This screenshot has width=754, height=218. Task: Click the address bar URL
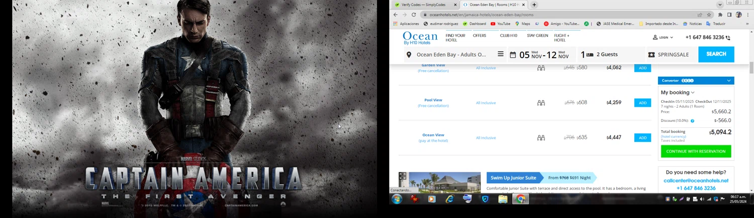482,15
